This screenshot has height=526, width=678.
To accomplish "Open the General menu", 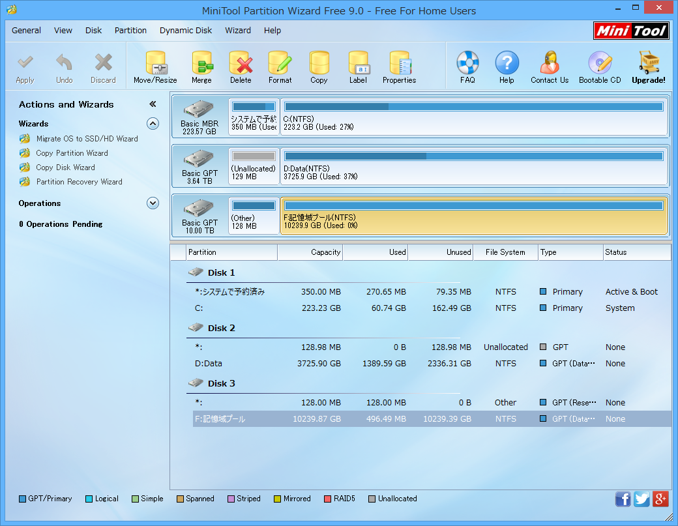I will (x=26, y=30).
